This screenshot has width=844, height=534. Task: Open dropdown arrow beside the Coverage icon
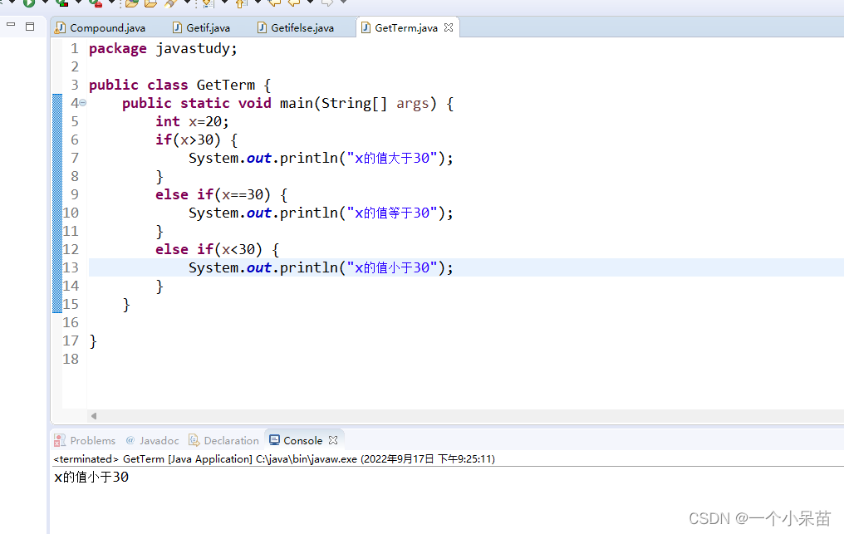[79, 2]
